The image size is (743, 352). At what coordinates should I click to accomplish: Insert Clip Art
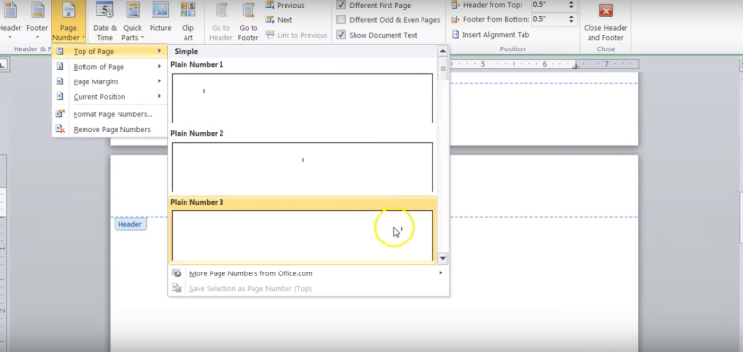click(x=188, y=20)
